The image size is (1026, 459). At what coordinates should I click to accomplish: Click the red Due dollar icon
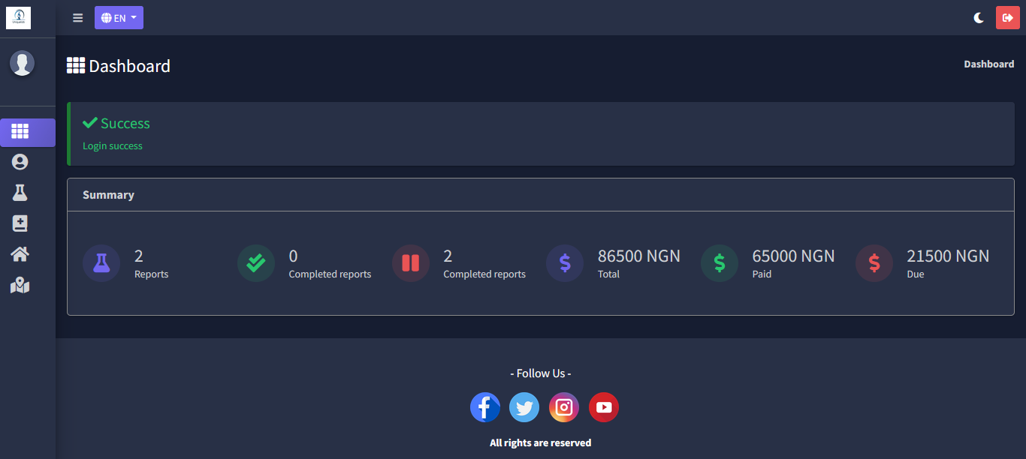click(874, 263)
